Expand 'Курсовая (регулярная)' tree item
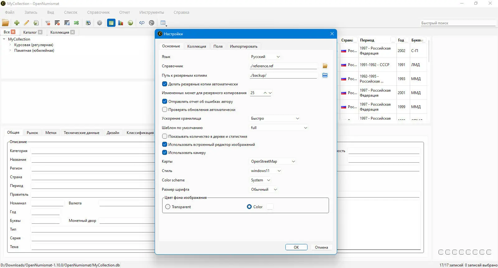The width and height of the screenshot is (498, 268). point(10,45)
